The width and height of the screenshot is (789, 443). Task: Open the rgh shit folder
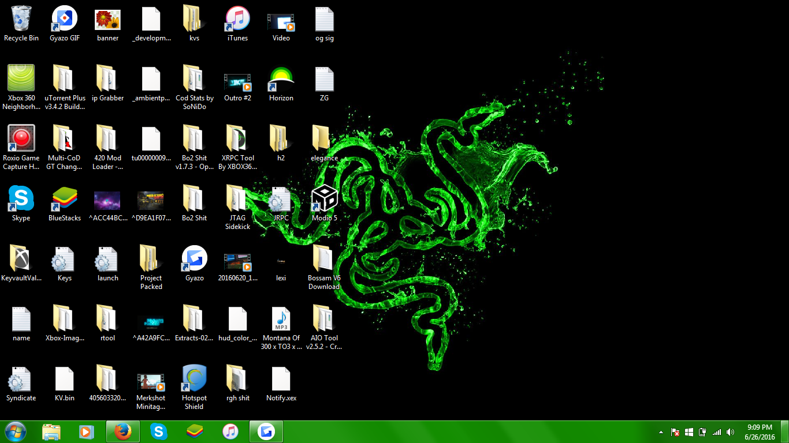coord(237,384)
